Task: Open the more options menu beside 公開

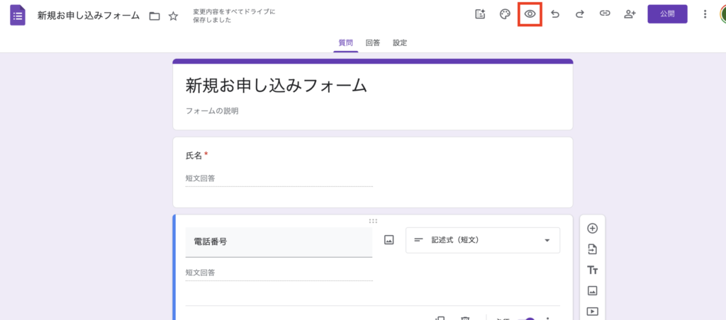Action: pos(705,14)
